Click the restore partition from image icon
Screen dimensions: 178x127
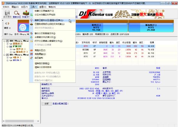[31, 37]
